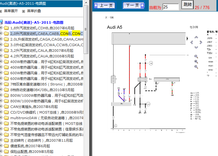Click folder icon of 2.0L升柴油发动机,CAGA
Image resolution: width=218 pixels, height=156 pixels.
coord(6,39)
